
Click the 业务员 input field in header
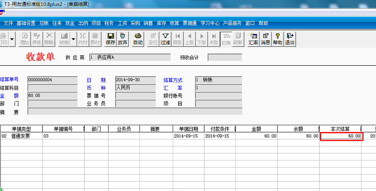point(135,104)
